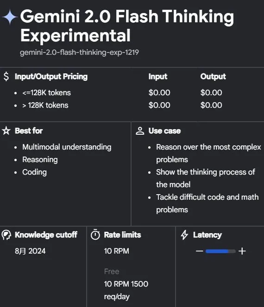Click the head icon beside Knowledge cutoff

(x=6, y=235)
